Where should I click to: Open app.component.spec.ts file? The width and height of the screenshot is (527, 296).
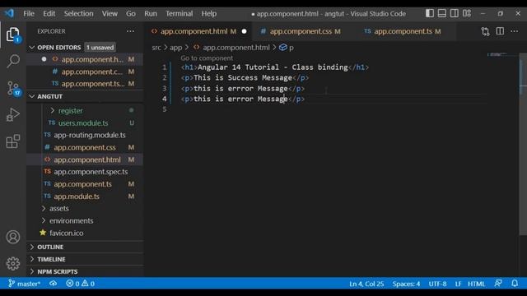[91, 172]
